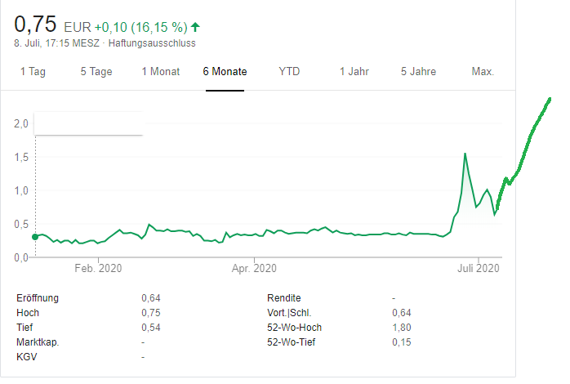The image size is (570, 384).
Task: Open the Haftungsausschluss disclaimer link
Action: pos(163,43)
